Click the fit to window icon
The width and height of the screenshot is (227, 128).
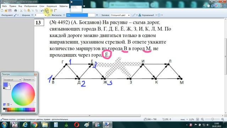point(198,119)
